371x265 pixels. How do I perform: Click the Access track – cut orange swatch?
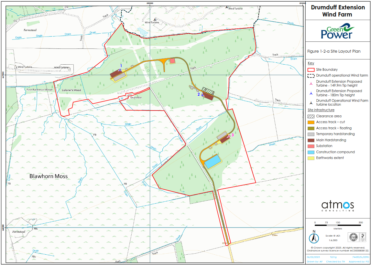[311, 122]
